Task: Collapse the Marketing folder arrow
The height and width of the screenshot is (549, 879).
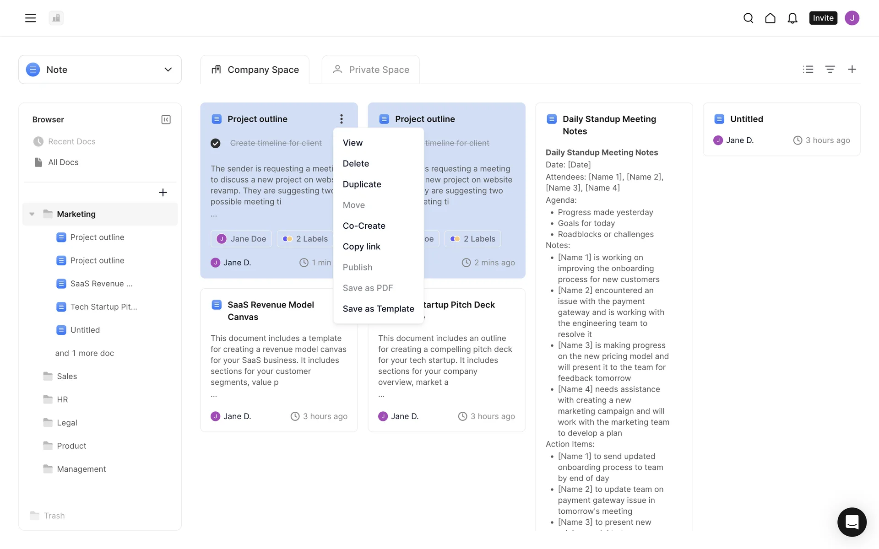Action: [32, 214]
